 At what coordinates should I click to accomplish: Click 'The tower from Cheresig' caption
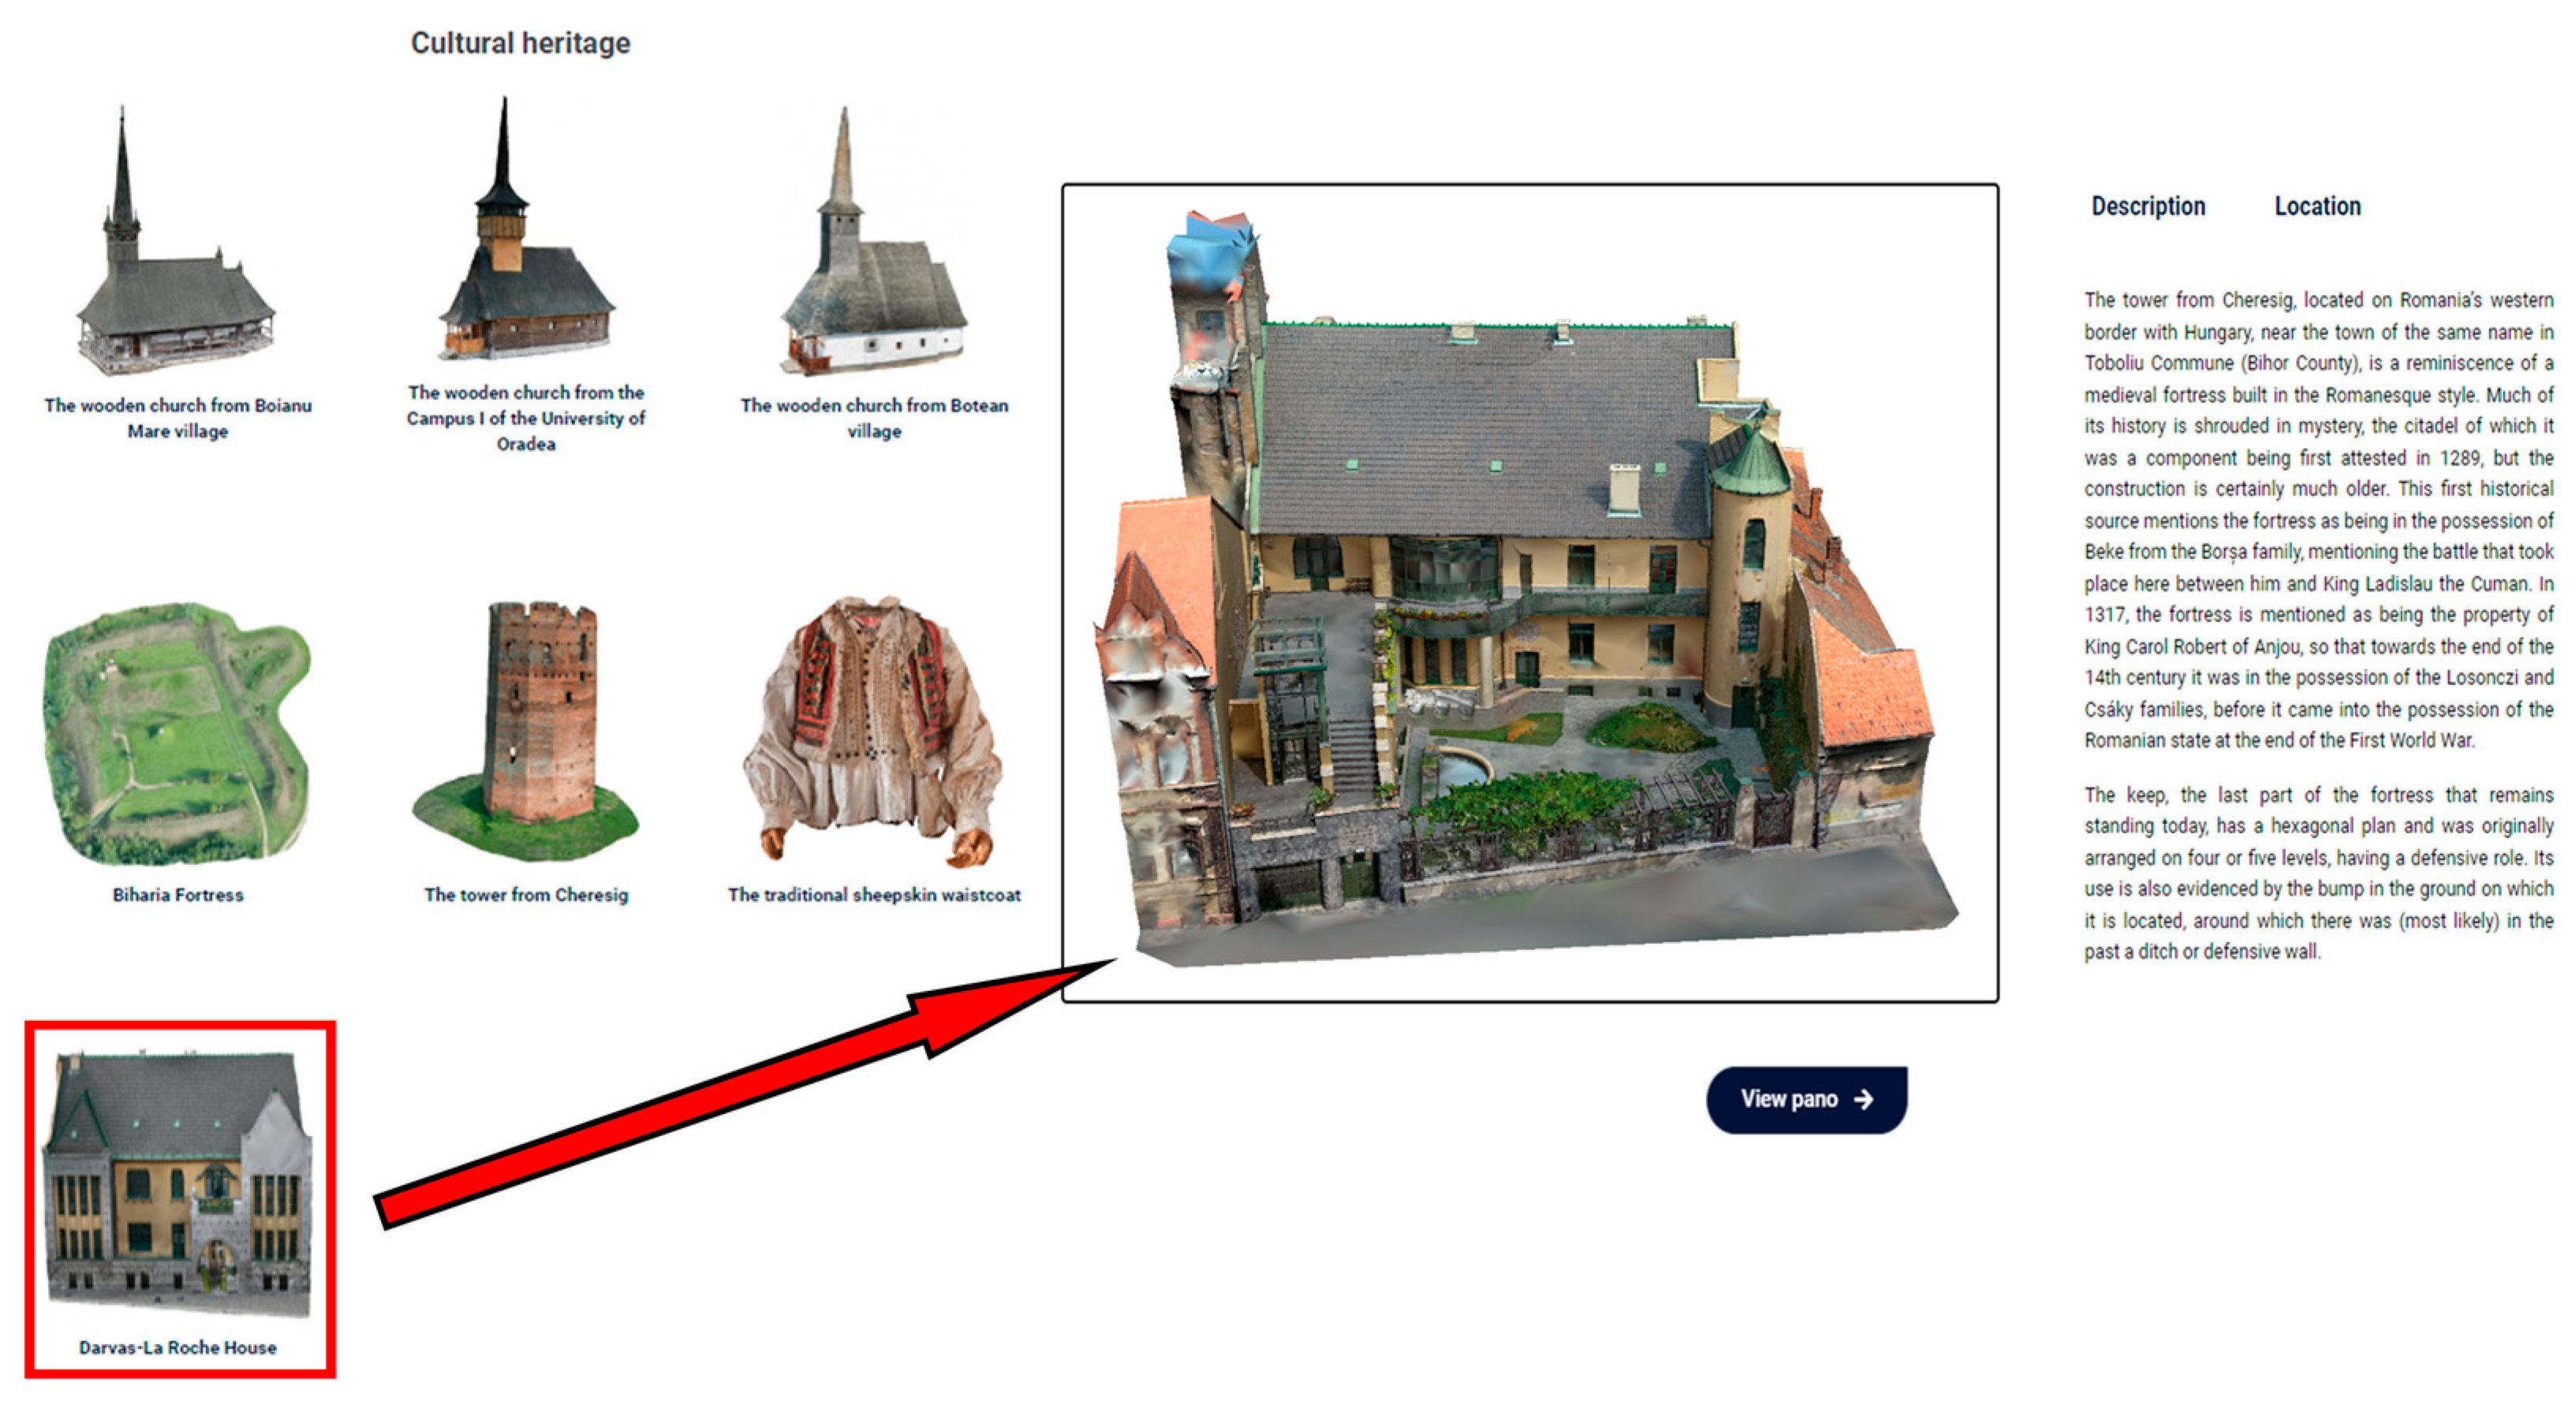pos(526,894)
